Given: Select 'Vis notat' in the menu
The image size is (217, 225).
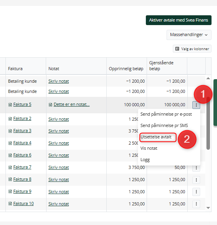Looking at the screenshot, I should [x=149, y=148].
